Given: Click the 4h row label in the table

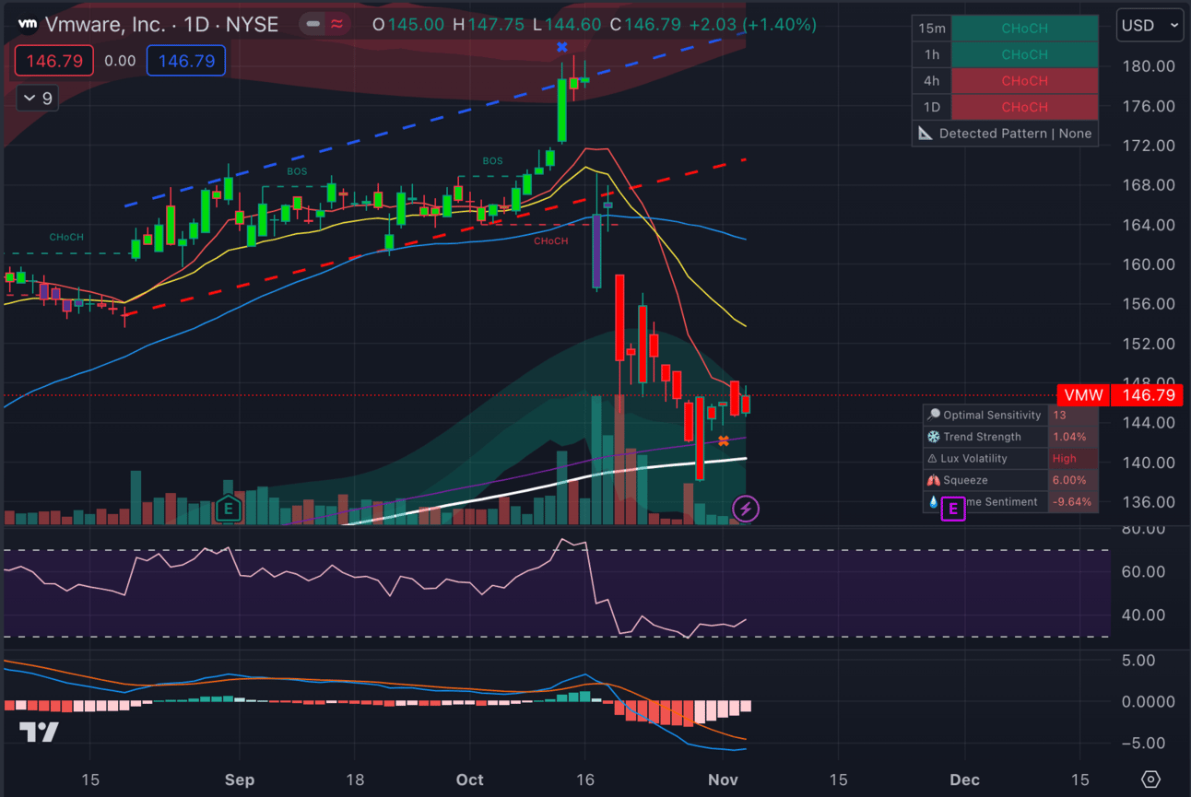Looking at the screenshot, I should click(x=932, y=81).
